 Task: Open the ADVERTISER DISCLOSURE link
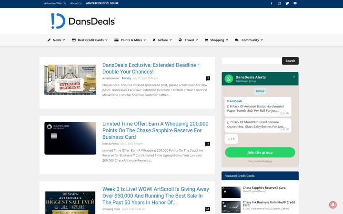click(x=102, y=3)
